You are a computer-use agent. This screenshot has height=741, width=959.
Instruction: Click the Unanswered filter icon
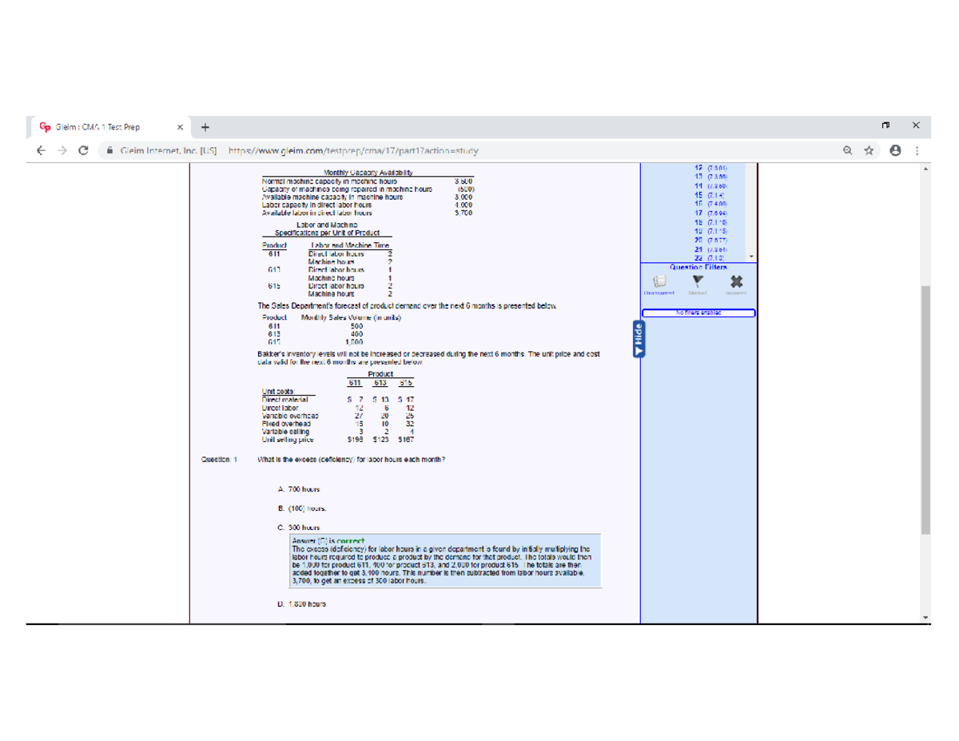click(x=659, y=281)
